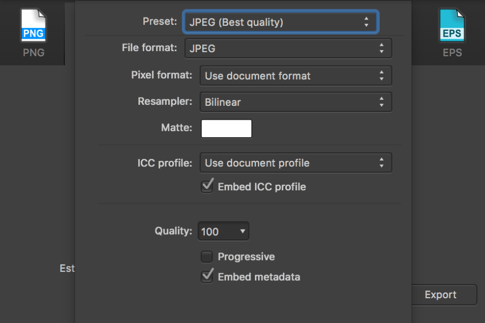Open the Resampler dropdown showing Bilinear
Image resolution: width=485 pixels, height=323 pixels.
tap(295, 102)
